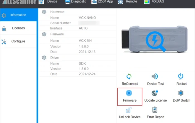Screen dimensions: 195x123
Task: Click the Remote globe icon
Action: [x=120, y=2]
